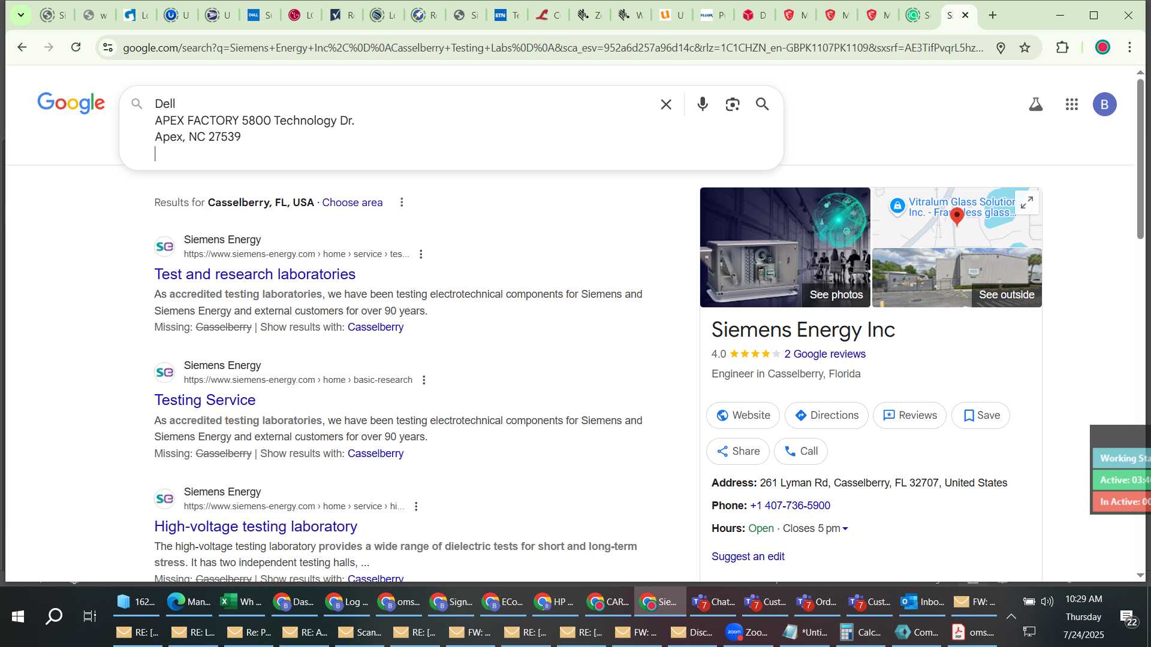Show results with Casselberry under first result
This screenshot has height=647, width=1151.
coord(375,327)
